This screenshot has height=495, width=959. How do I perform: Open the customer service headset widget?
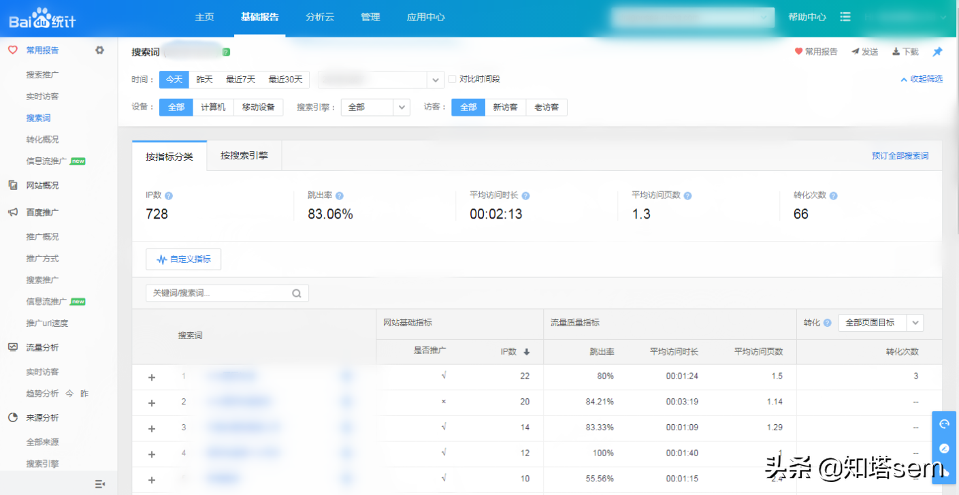(x=944, y=424)
